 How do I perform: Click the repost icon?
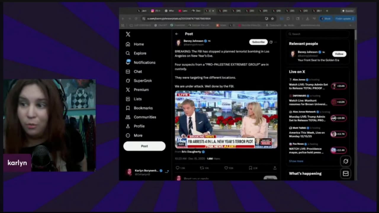point(202,168)
